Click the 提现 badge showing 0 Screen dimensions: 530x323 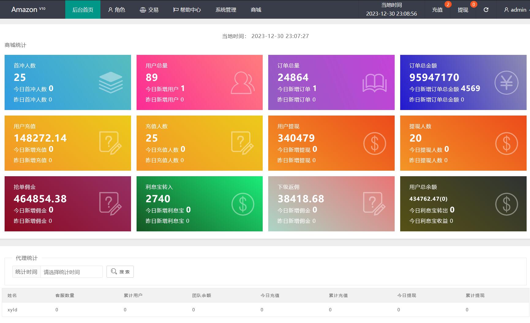[x=474, y=4]
